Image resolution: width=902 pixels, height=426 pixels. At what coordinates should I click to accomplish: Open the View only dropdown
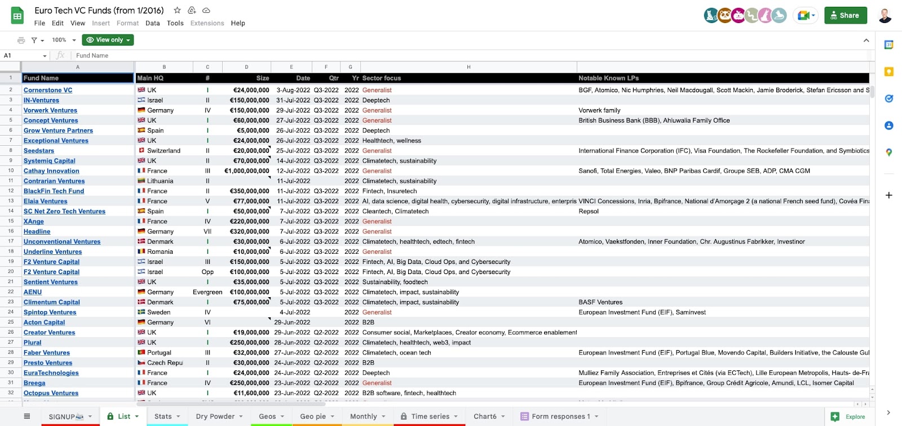pyautogui.click(x=108, y=40)
